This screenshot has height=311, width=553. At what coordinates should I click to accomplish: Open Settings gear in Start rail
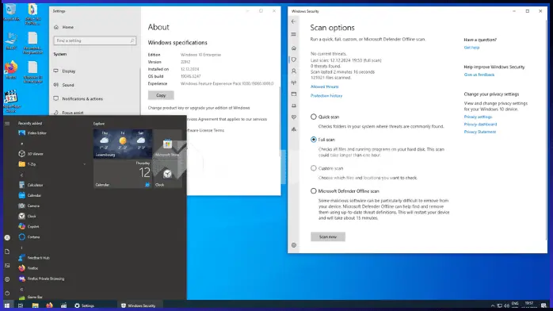click(x=7, y=279)
